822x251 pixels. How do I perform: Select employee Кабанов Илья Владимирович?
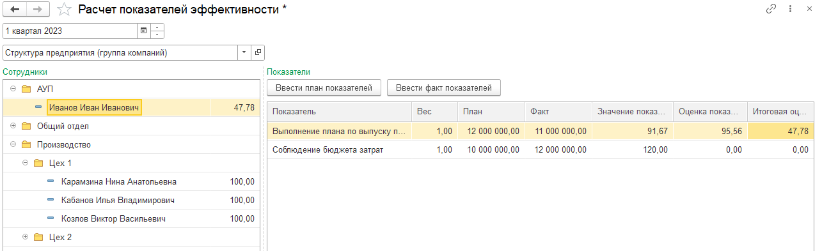coord(118,201)
